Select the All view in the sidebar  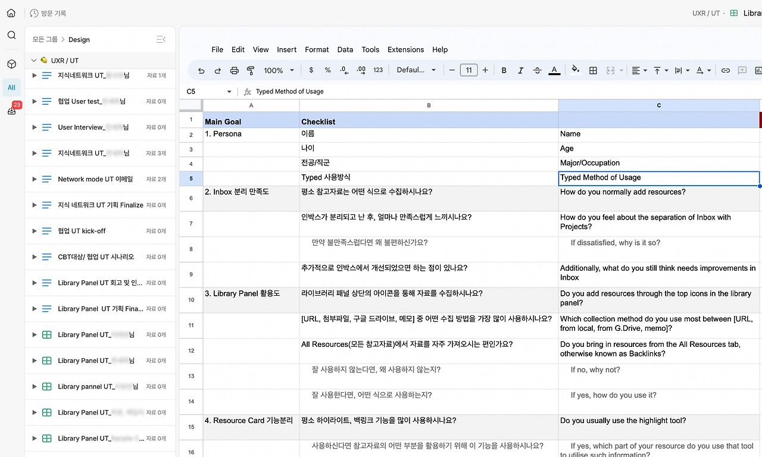pyautogui.click(x=11, y=87)
